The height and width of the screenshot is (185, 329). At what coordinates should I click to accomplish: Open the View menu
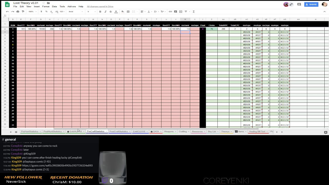coord(29,6)
